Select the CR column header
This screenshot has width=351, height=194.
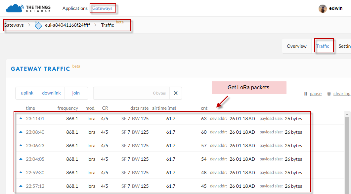tap(105, 108)
